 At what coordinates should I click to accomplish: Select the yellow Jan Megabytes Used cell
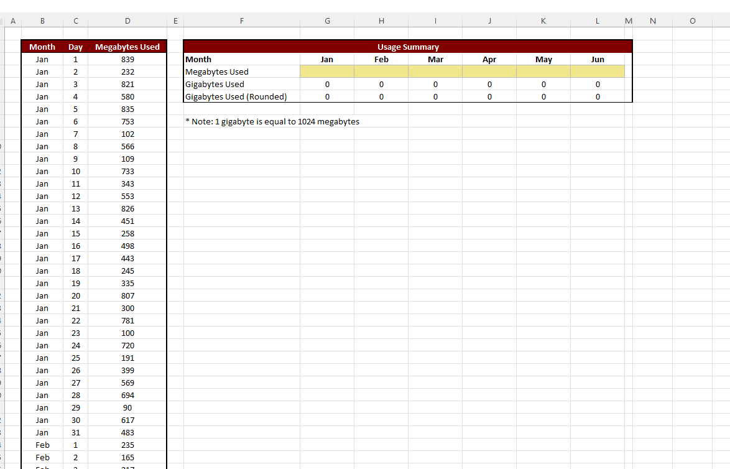tap(327, 72)
